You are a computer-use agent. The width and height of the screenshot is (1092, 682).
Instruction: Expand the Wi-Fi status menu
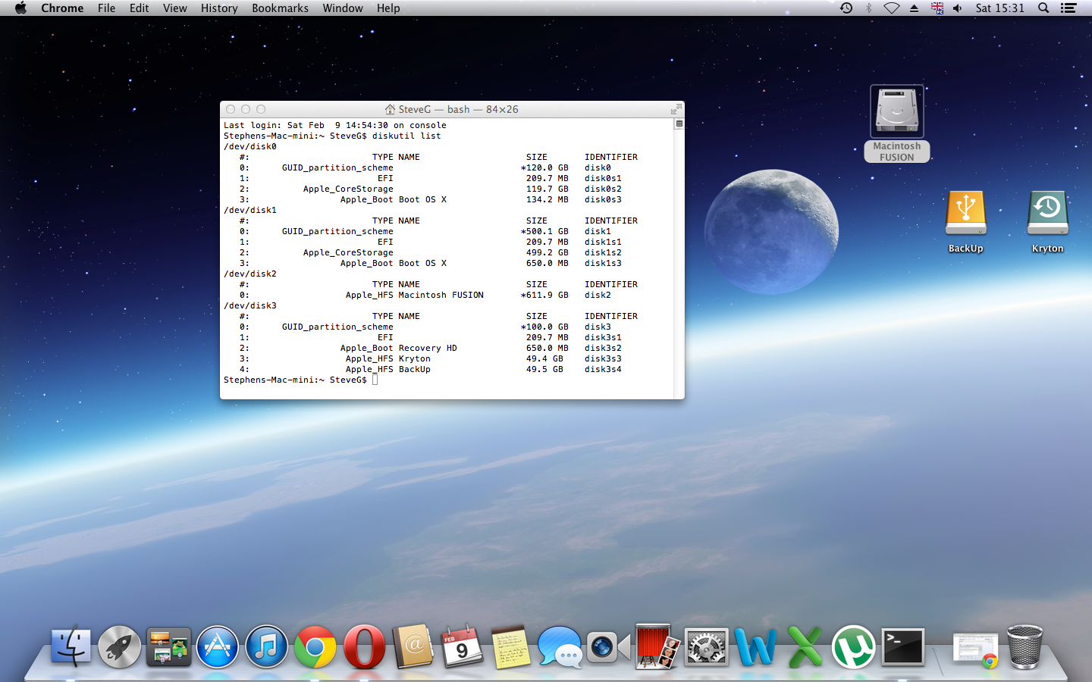(x=892, y=8)
